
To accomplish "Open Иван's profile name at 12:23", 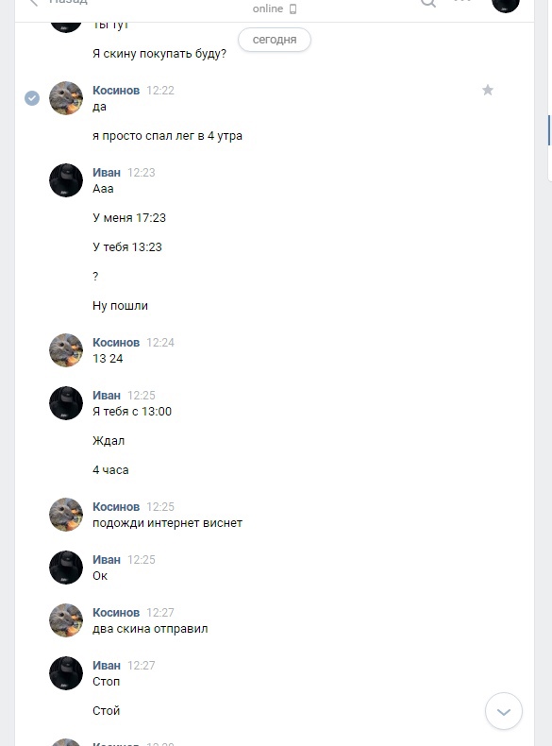I will [x=107, y=173].
